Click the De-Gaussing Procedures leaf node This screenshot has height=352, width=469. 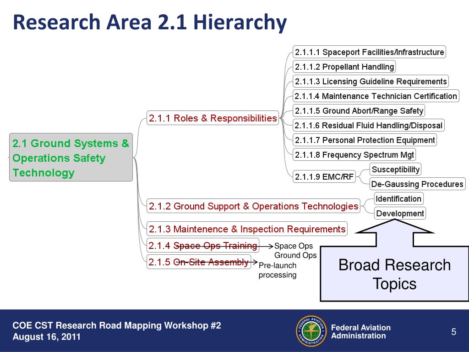[417, 184]
